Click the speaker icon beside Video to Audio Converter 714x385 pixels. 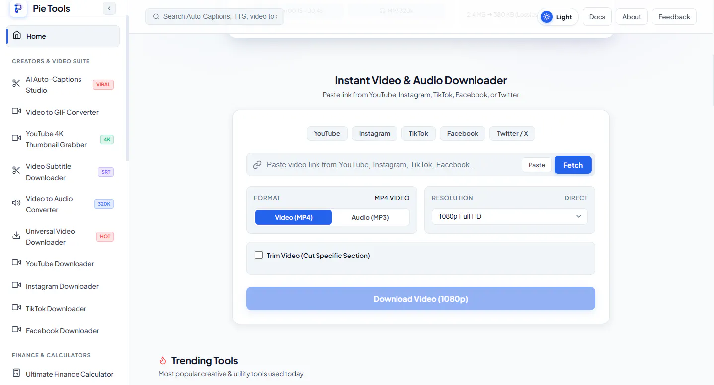[16, 203]
